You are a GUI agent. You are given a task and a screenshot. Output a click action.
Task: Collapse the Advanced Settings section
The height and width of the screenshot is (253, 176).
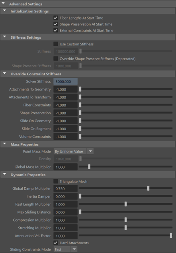[3, 4]
